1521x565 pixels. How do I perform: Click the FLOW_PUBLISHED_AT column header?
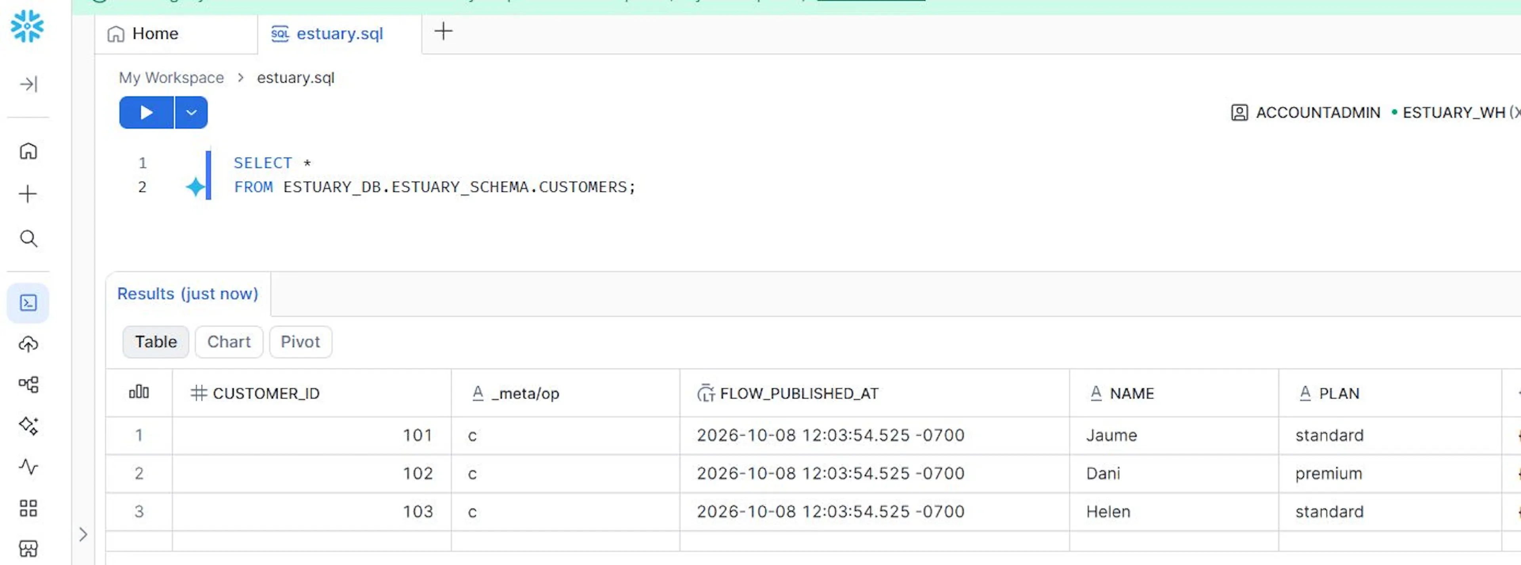875,393
